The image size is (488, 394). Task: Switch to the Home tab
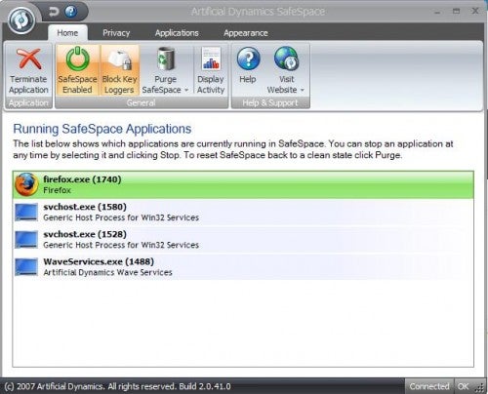click(x=67, y=33)
